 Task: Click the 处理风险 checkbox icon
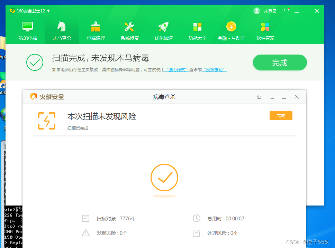pyautogui.click(x=196, y=233)
